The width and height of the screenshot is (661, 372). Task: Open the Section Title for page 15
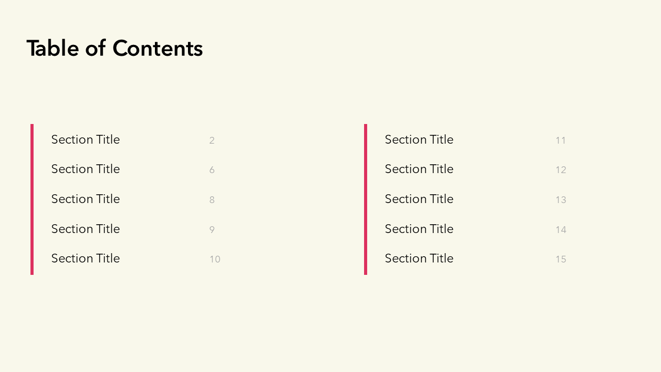(419, 258)
